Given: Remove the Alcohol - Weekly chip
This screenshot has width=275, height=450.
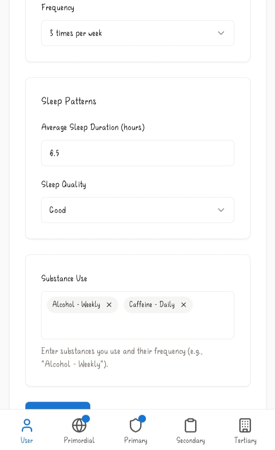Looking at the screenshot, I should tap(109, 305).
